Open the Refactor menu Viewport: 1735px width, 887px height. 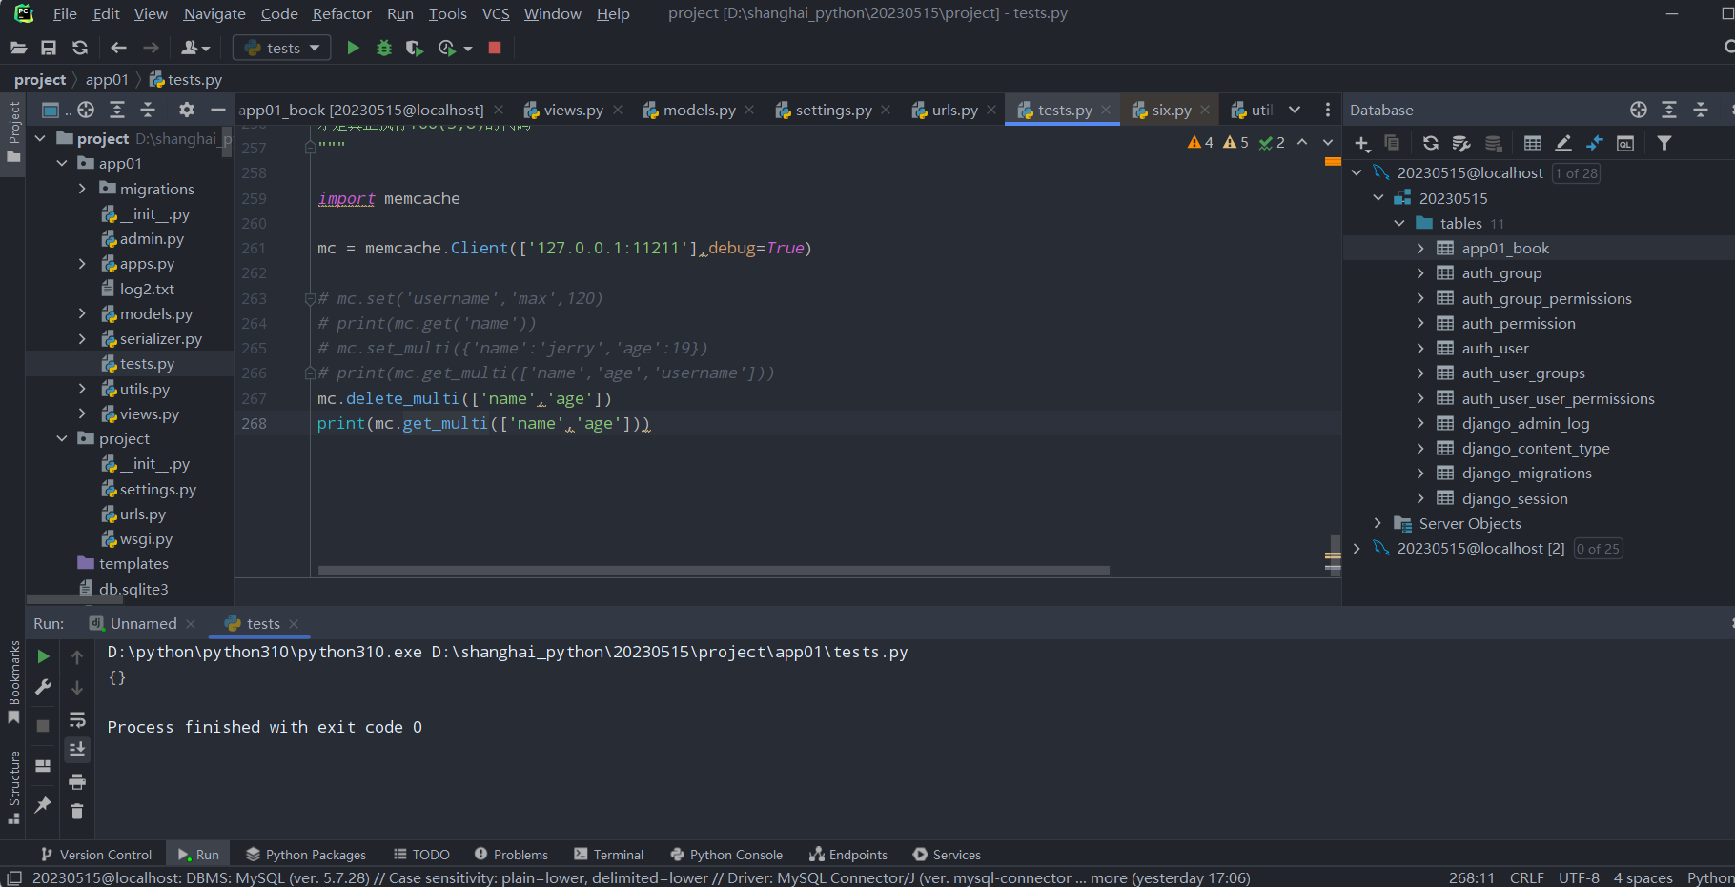[341, 13]
